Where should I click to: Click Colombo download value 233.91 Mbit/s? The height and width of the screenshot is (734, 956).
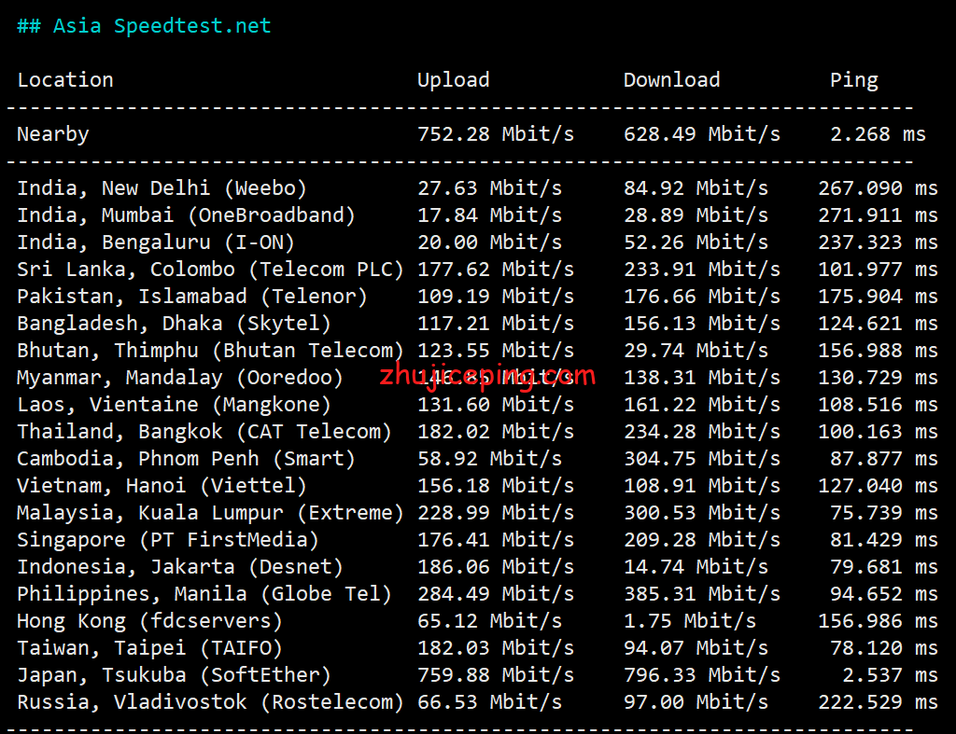click(x=702, y=270)
